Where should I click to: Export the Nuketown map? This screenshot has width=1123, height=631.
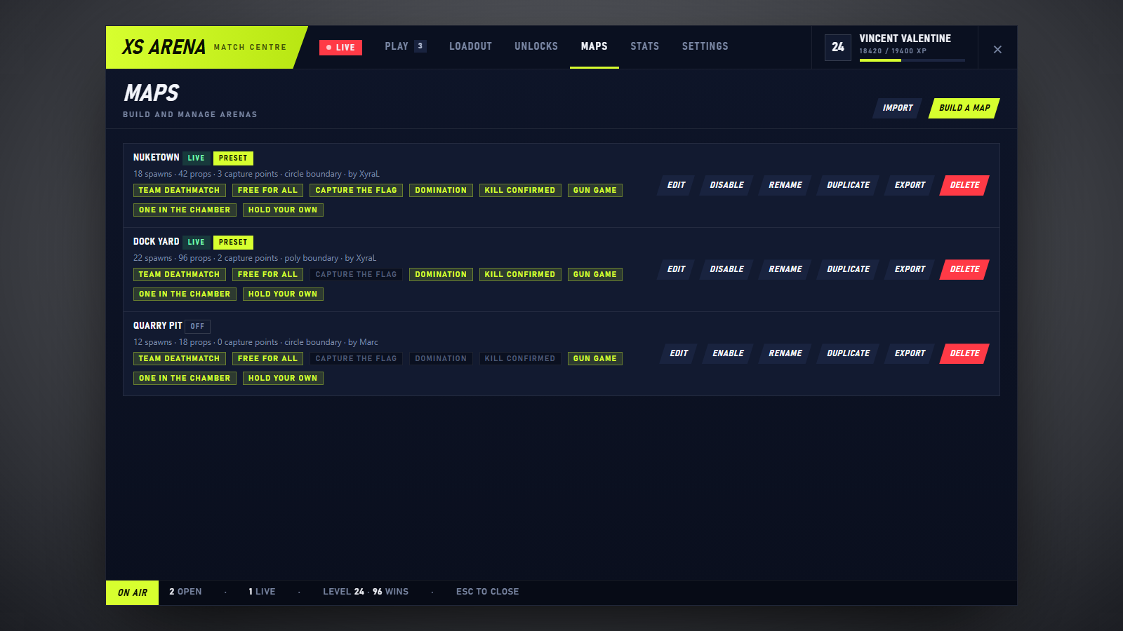point(910,185)
